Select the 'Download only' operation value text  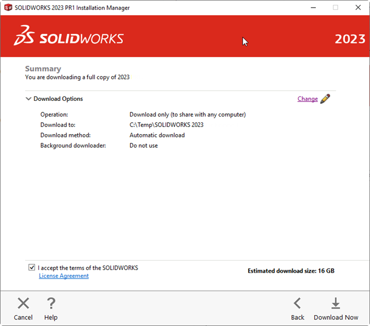pyautogui.click(x=187, y=114)
